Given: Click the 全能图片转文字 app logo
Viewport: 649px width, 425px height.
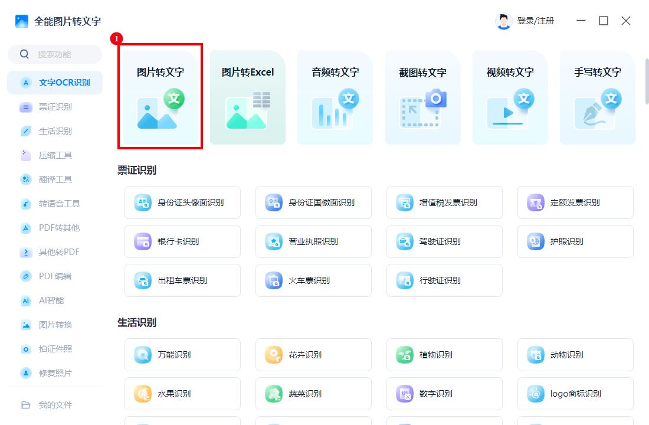Looking at the screenshot, I should point(21,21).
